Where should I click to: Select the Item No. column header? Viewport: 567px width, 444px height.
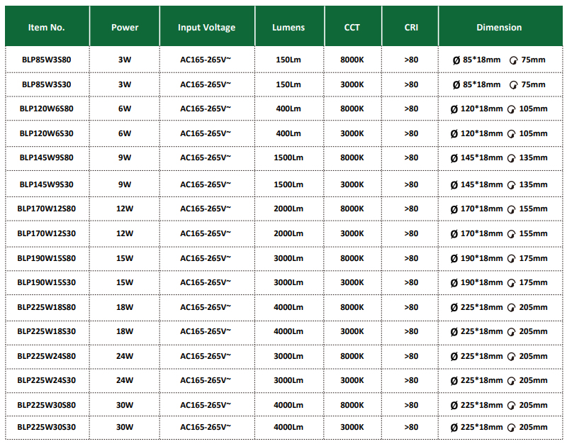pos(47,26)
